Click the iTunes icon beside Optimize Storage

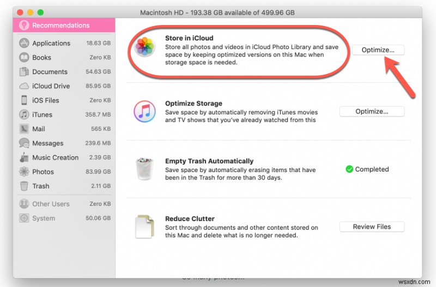[144, 112]
